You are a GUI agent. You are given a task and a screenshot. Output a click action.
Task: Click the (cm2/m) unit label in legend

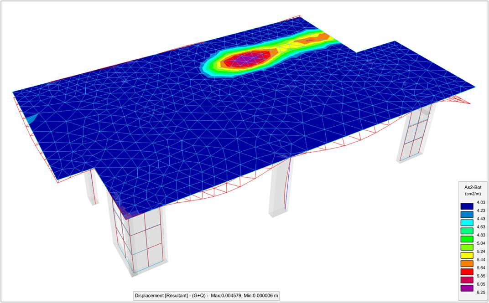click(473, 193)
